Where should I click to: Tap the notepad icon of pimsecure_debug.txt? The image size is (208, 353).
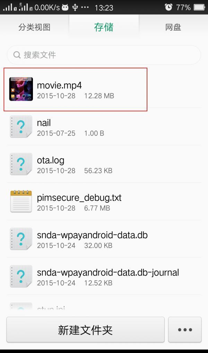click(21, 201)
